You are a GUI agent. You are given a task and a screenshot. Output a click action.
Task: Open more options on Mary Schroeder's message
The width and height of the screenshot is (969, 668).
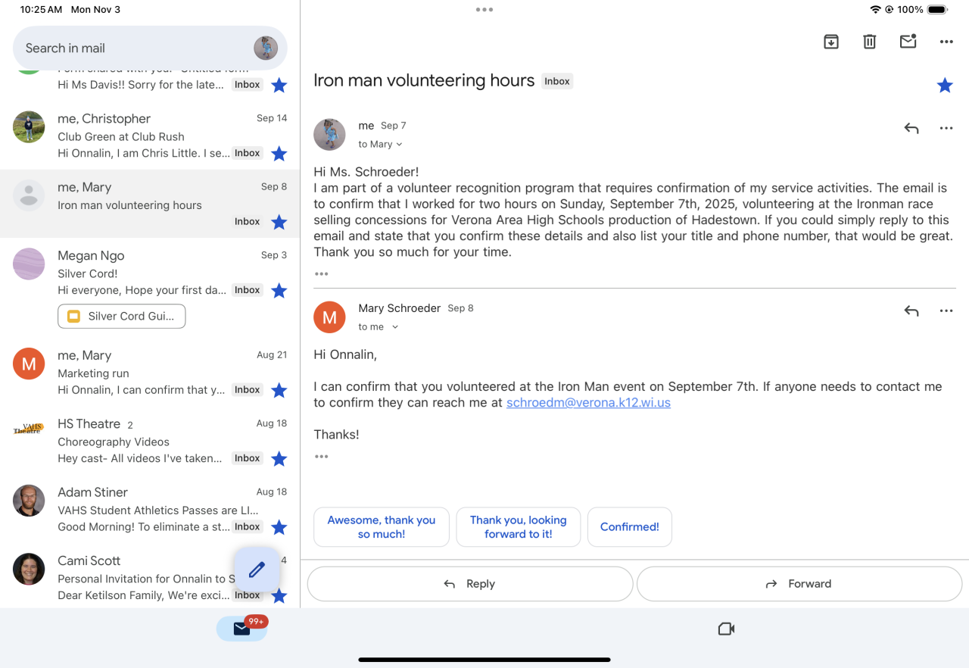click(x=946, y=311)
